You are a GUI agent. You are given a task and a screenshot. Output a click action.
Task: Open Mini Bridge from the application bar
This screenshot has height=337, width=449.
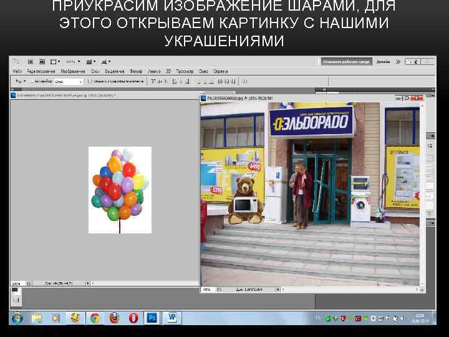click(x=42, y=62)
